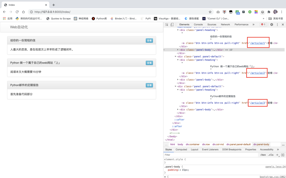286x178 pixels.
Task: Expand the padding property triangle in Styles
Action: (180, 170)
